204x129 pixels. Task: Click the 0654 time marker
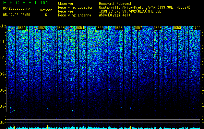[80, 28]
